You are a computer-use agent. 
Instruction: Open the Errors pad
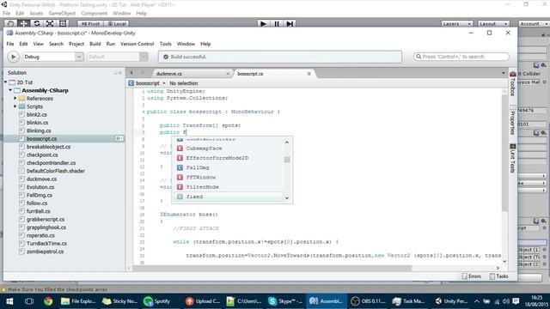(x=472, y=276)
